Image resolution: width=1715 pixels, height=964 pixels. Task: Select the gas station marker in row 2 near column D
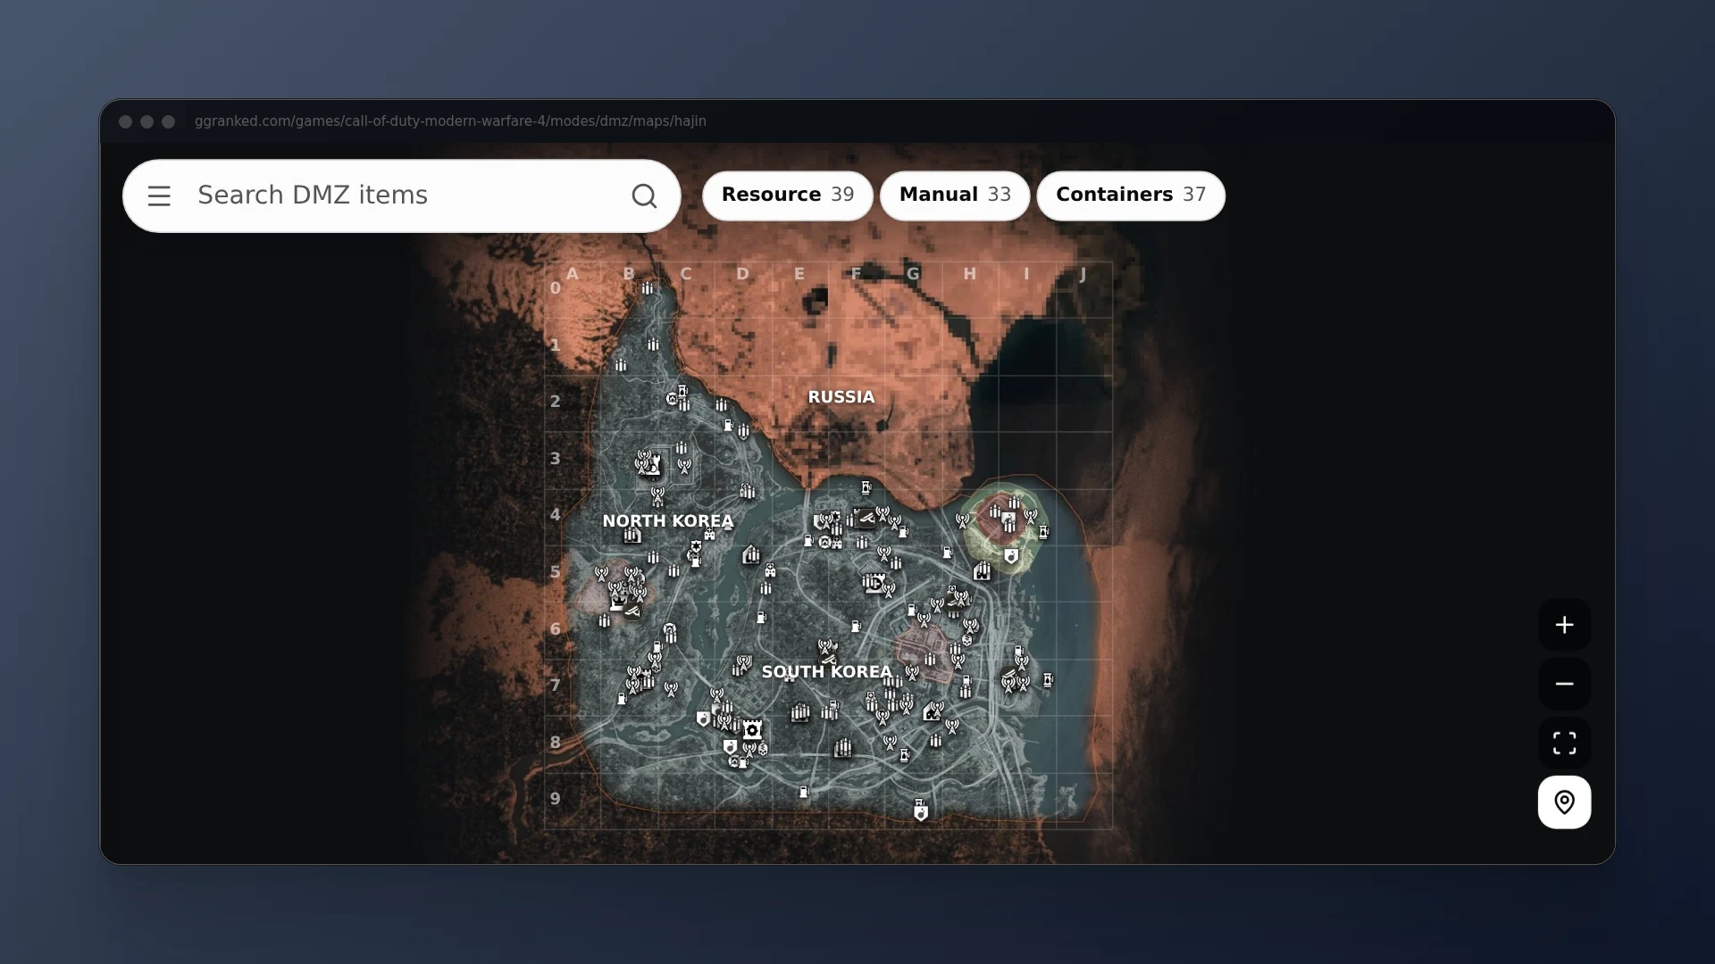coord(728,425)
